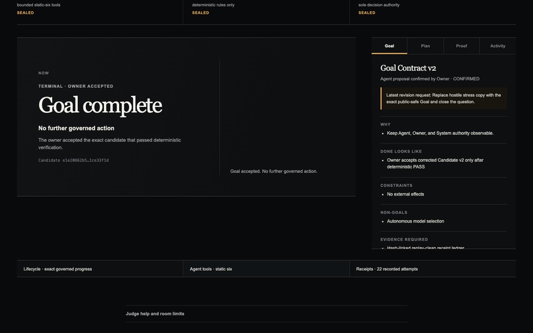Click SEALED under bounded static-six tools
The image size is (533, 333).
click(26, 13)
